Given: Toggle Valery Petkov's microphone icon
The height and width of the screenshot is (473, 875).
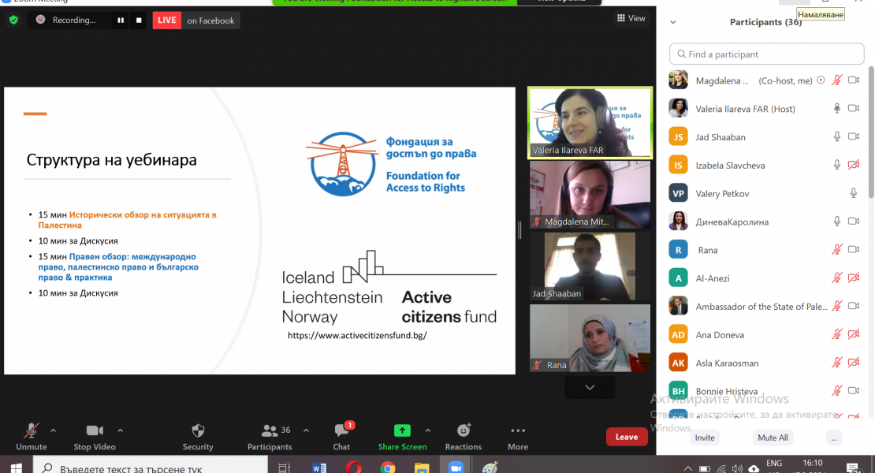Looking at the screenshot, I should [x=853, y=193].
